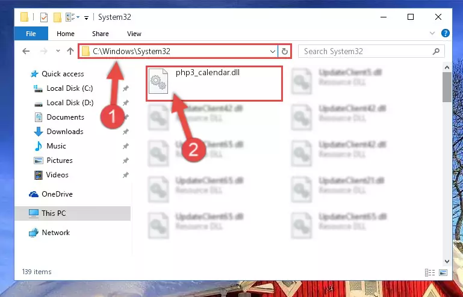Go back with the left arrow

pos(26,51)
